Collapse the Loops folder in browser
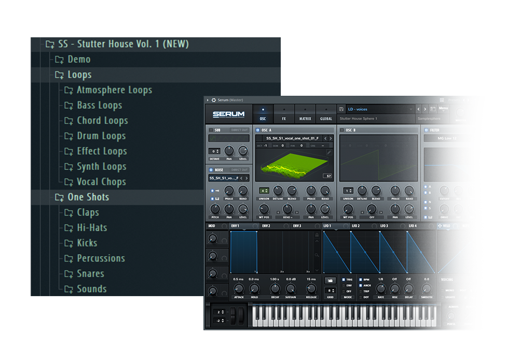 pos(79,75)
